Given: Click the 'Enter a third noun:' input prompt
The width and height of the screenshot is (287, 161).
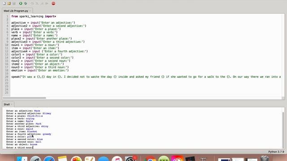Looking at the screenshot, I should pos(20,147).
